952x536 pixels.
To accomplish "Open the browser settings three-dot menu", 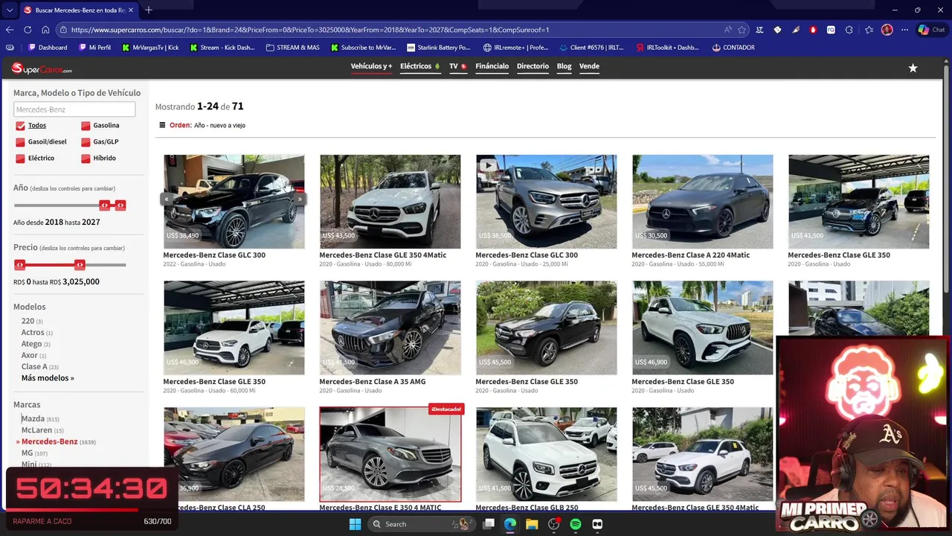I will 903,30.
